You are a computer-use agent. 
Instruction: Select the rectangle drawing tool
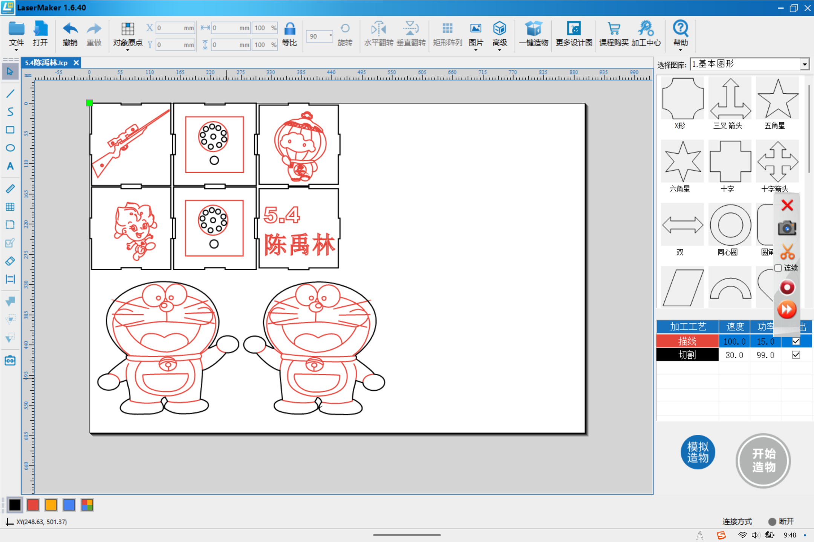point(10,130)
